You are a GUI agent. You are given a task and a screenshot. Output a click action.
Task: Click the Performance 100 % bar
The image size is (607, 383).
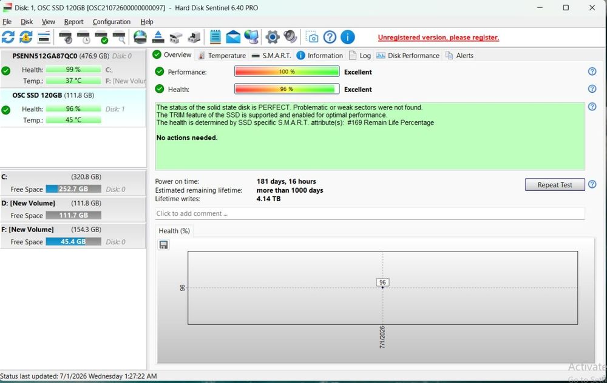coord(287,72)
